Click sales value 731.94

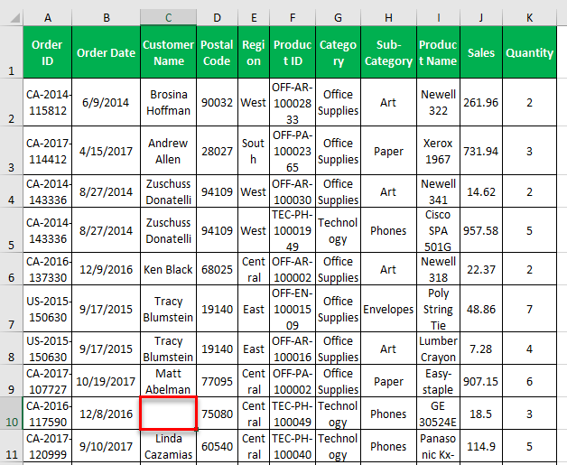481,151
